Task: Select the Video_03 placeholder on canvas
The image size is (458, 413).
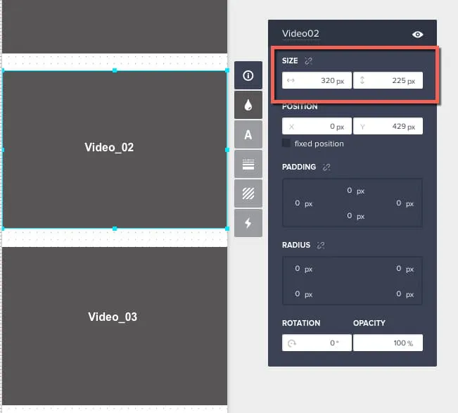Action: click(x=115, y=326)
